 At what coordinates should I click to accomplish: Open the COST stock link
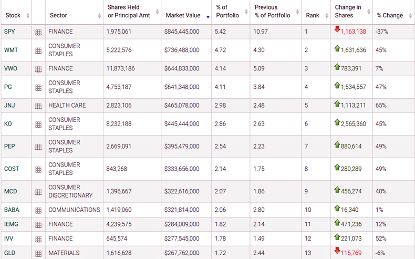coord(12,169)
